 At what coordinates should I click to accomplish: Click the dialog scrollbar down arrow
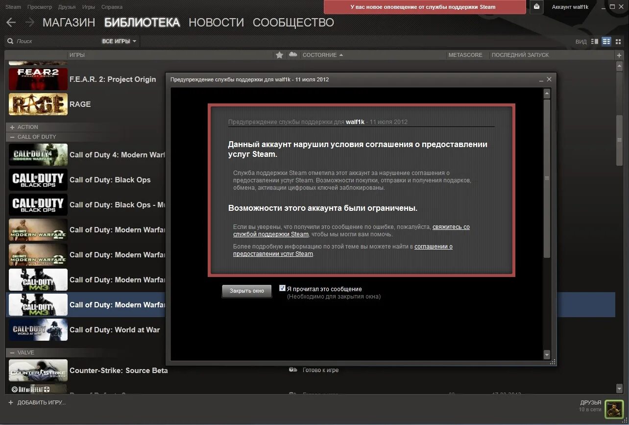tap(547, 354)
